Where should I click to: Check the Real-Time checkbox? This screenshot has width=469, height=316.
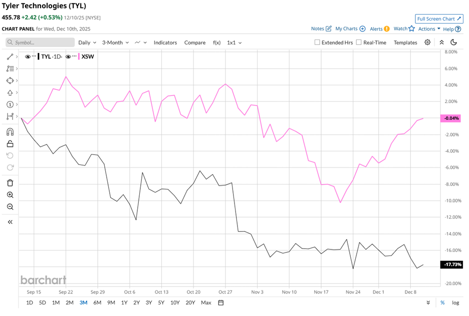[359, 42]
